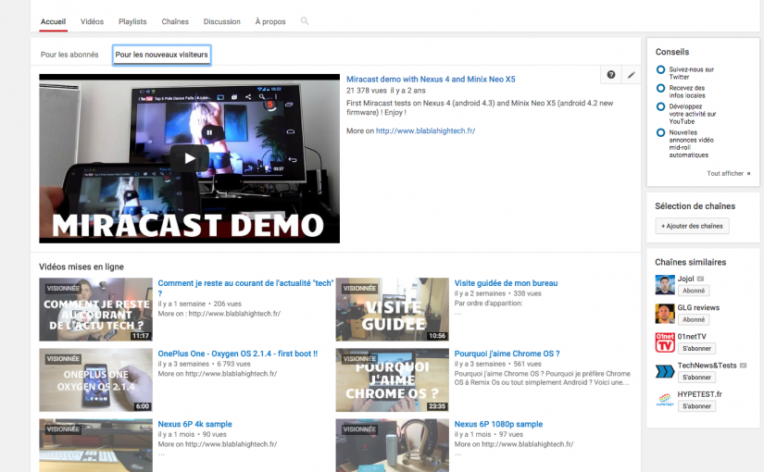The height and width of the screenshot is (472, 764).
Task: Click the OnePlus One Oxygen OS thumbnail
Action: pyautogui.click(x=95, y=380)
